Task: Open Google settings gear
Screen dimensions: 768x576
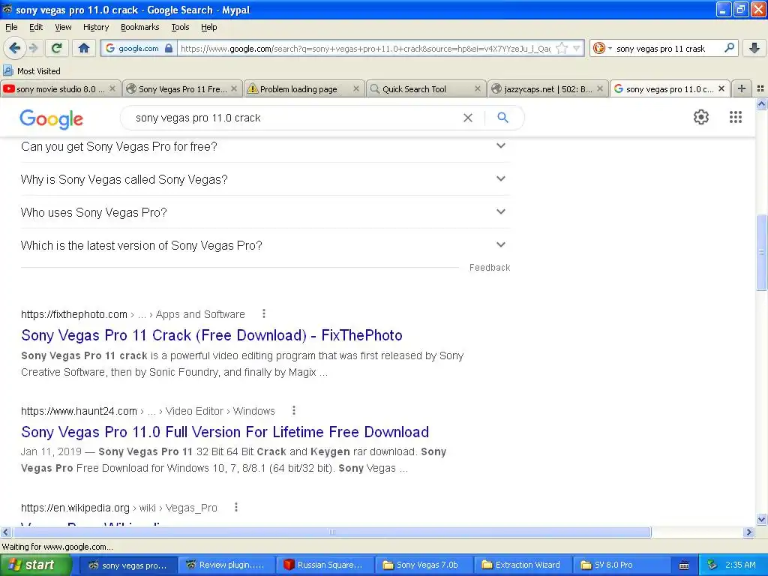Action: [701, 117]
